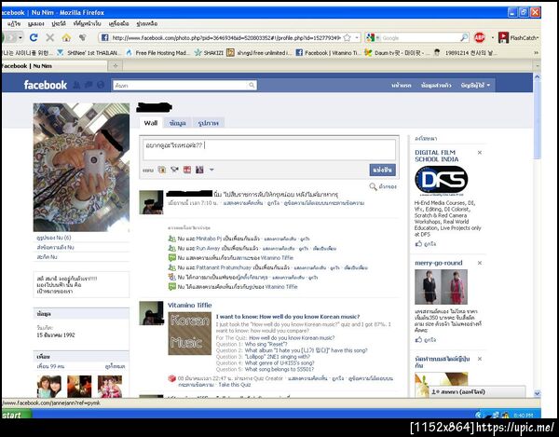Reload the page in Firefox toolbar
Viewport: 559px width, 437px height.
coord(34,37)
